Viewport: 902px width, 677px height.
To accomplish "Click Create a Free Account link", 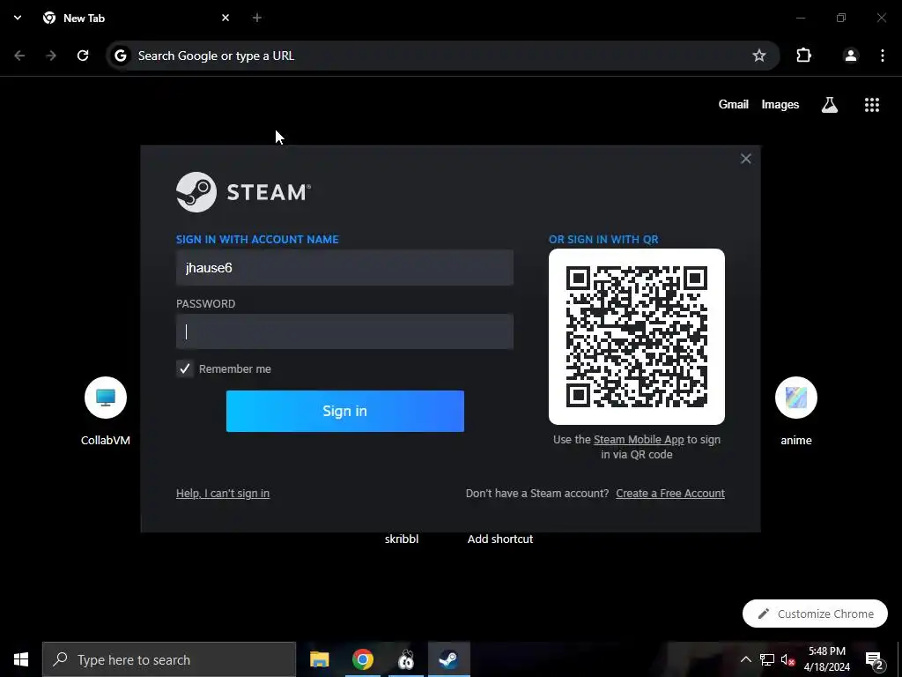I will point(670,494).
